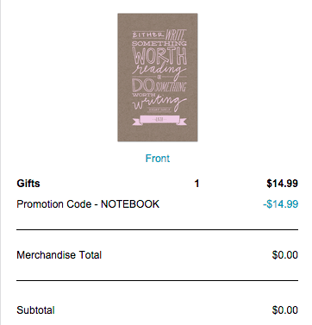312x325 pixels.
Task: Select the quantity value 1
Action: [197, 184]
